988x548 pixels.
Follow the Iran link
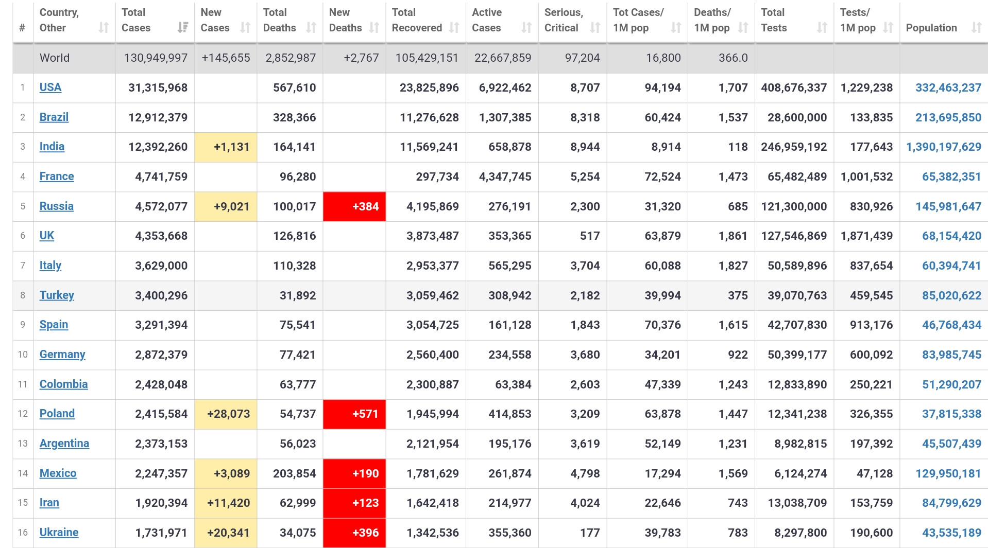pyautogui.click(x=49, y=503)
